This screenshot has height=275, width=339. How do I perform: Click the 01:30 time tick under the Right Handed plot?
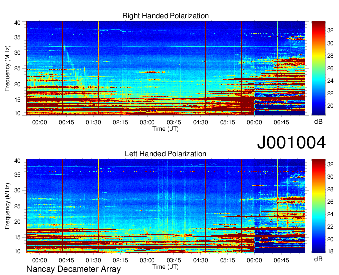[x=93, y=122]
